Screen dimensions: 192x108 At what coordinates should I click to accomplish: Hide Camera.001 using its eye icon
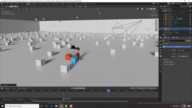point(190,17)
